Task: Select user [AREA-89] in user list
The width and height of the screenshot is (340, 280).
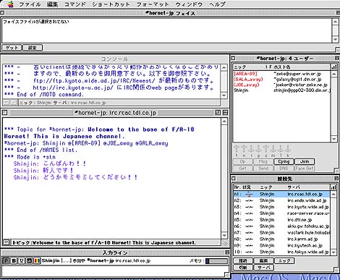Action: pyautogui.click(x=281, y=74)
